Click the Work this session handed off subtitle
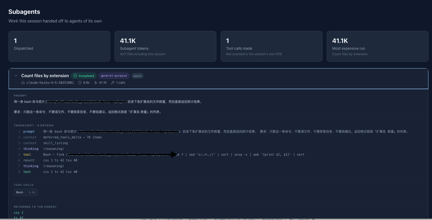Image resolution: width=432 pixels, height=220 pixels. 55,21
